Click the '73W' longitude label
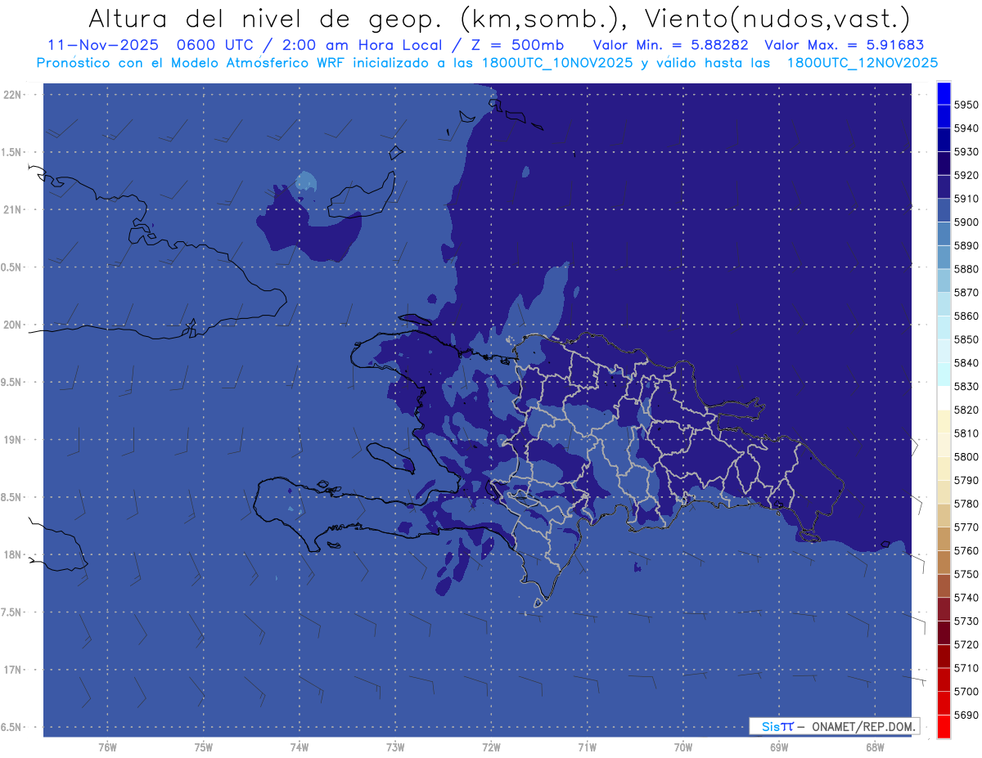The image size is (982, 758). (395, 747)
